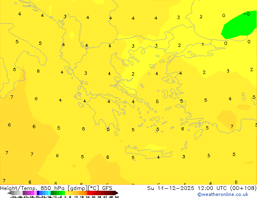The width and height of the screenshot is (257, 198).
Task: Click the '12' legend scale number
Action: (76, 197)
